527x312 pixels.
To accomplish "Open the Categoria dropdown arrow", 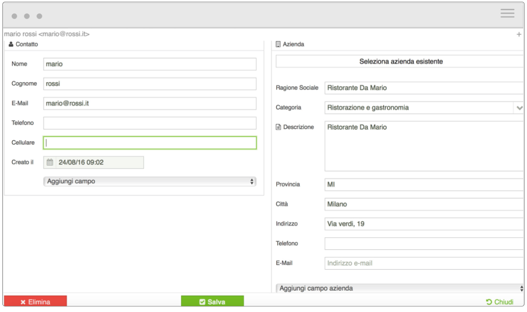I will 520,107.
